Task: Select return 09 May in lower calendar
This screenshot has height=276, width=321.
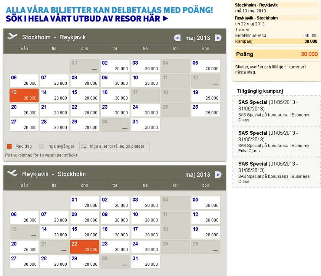Action: coord(115,217)
